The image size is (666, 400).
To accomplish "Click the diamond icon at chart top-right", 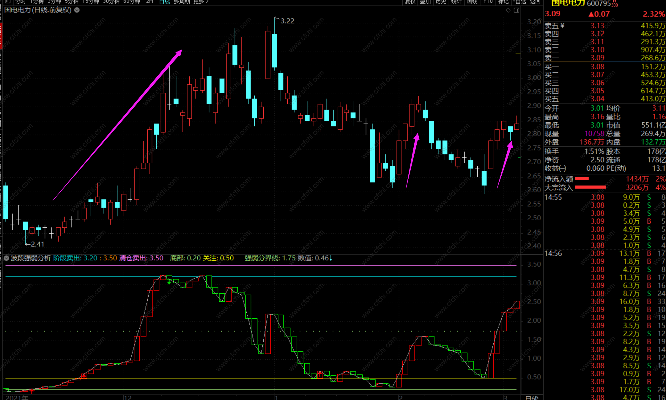I will [508, 10].
